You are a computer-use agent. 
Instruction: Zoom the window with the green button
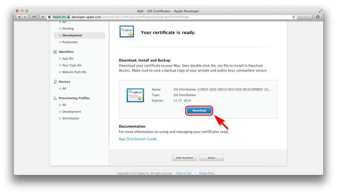pos(27,11)
